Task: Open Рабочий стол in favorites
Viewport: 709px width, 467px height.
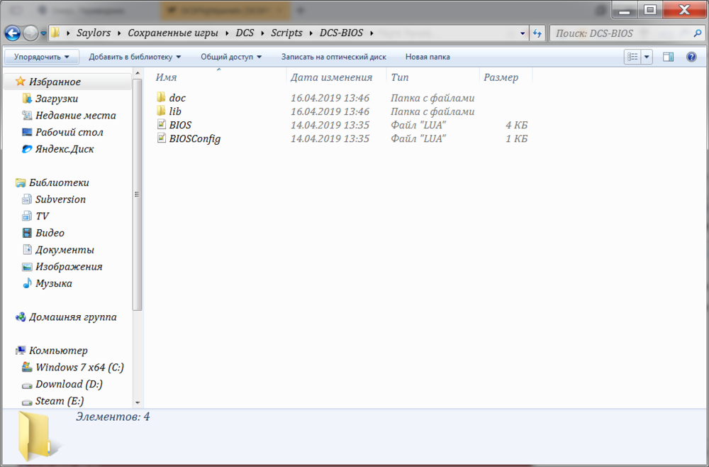Action: (x=69, y=132)
